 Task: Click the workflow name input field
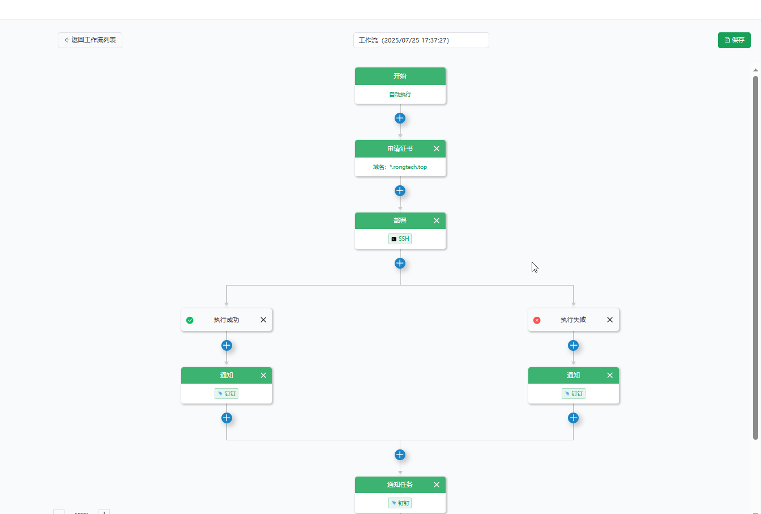[x=421, y=40]
